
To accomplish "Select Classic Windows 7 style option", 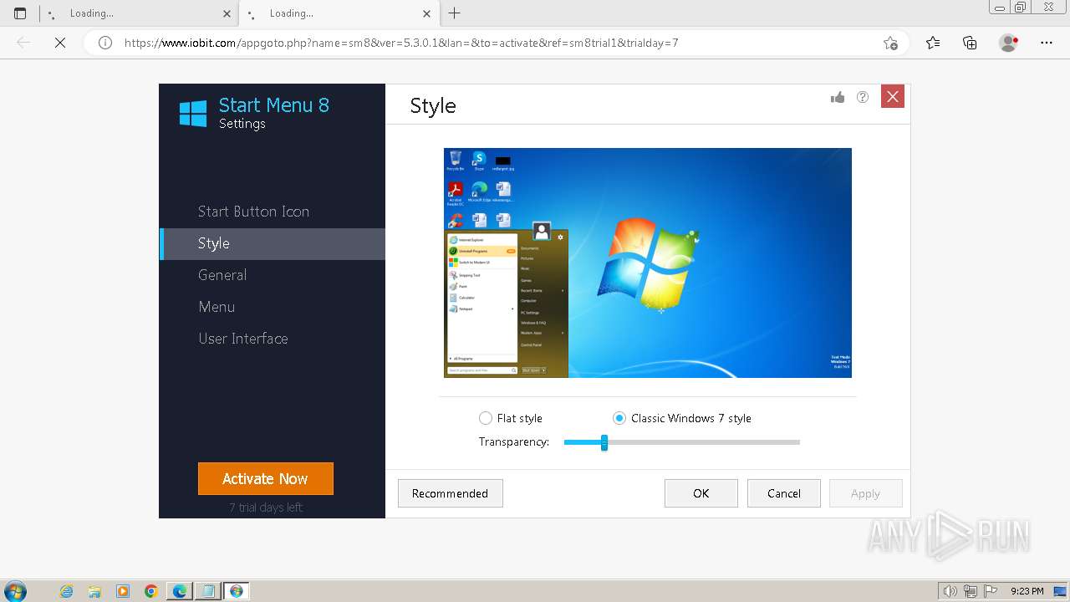I will click(x=682, y=418).
